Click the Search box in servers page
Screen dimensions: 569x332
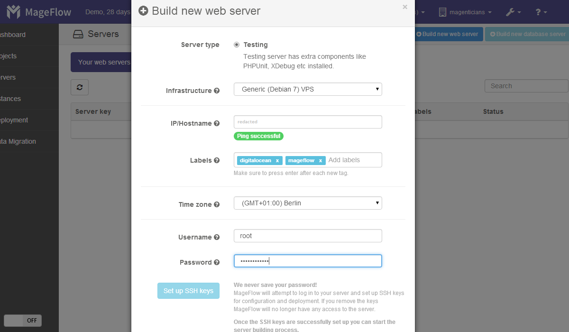pos(526,86)
